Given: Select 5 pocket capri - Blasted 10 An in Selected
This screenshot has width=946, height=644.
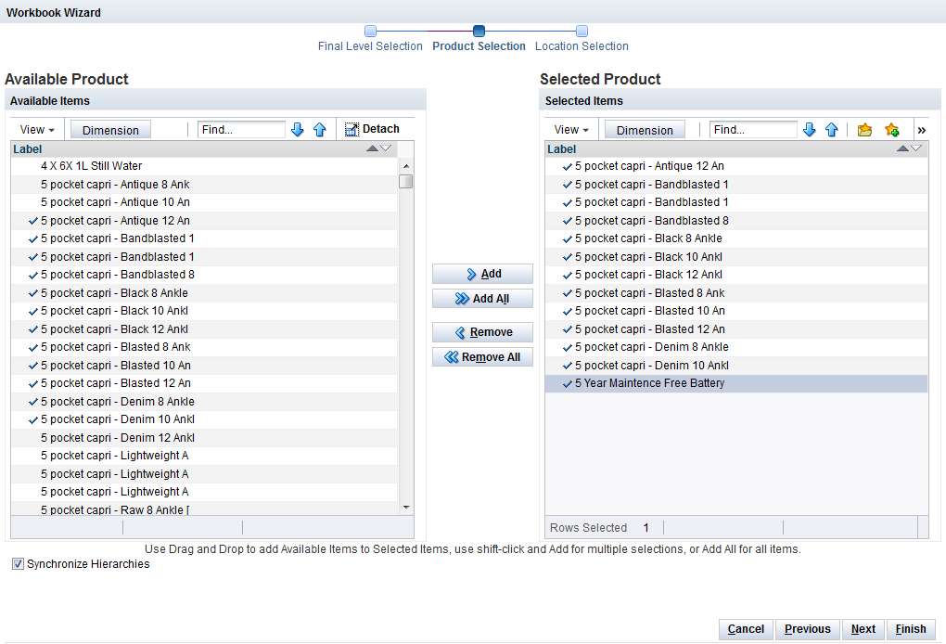Looking at the screenshot, I should coord(736,311).
